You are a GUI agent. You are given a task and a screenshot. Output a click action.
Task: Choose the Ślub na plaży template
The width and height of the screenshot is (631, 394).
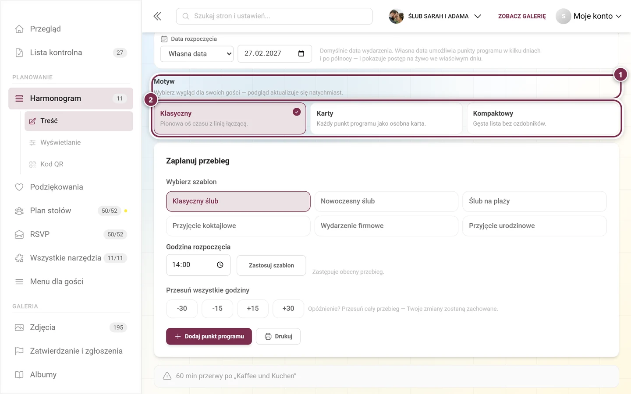535,201
